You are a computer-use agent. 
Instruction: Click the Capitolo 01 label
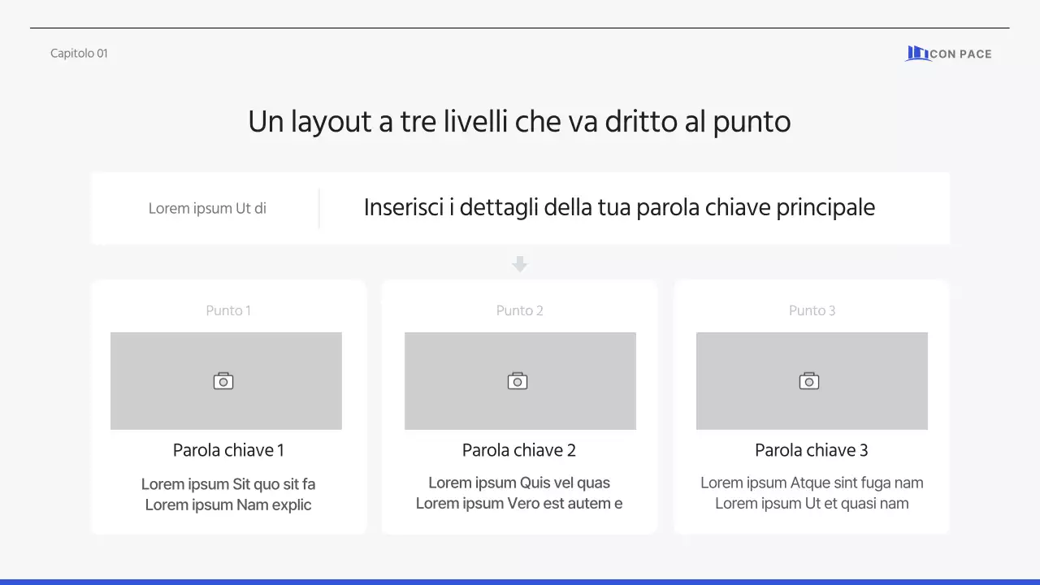pyautogui.click(x=78, y=53)
